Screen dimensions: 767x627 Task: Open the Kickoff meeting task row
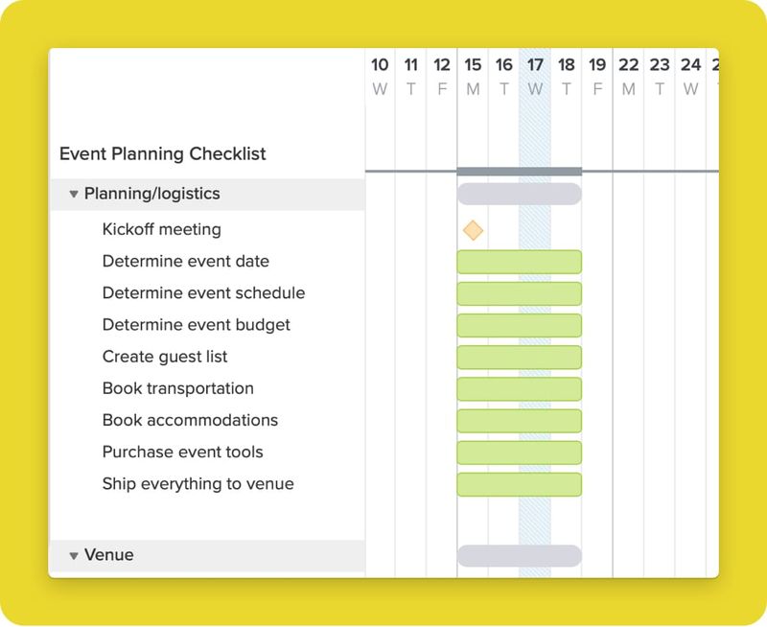click(x=160, y=229)
